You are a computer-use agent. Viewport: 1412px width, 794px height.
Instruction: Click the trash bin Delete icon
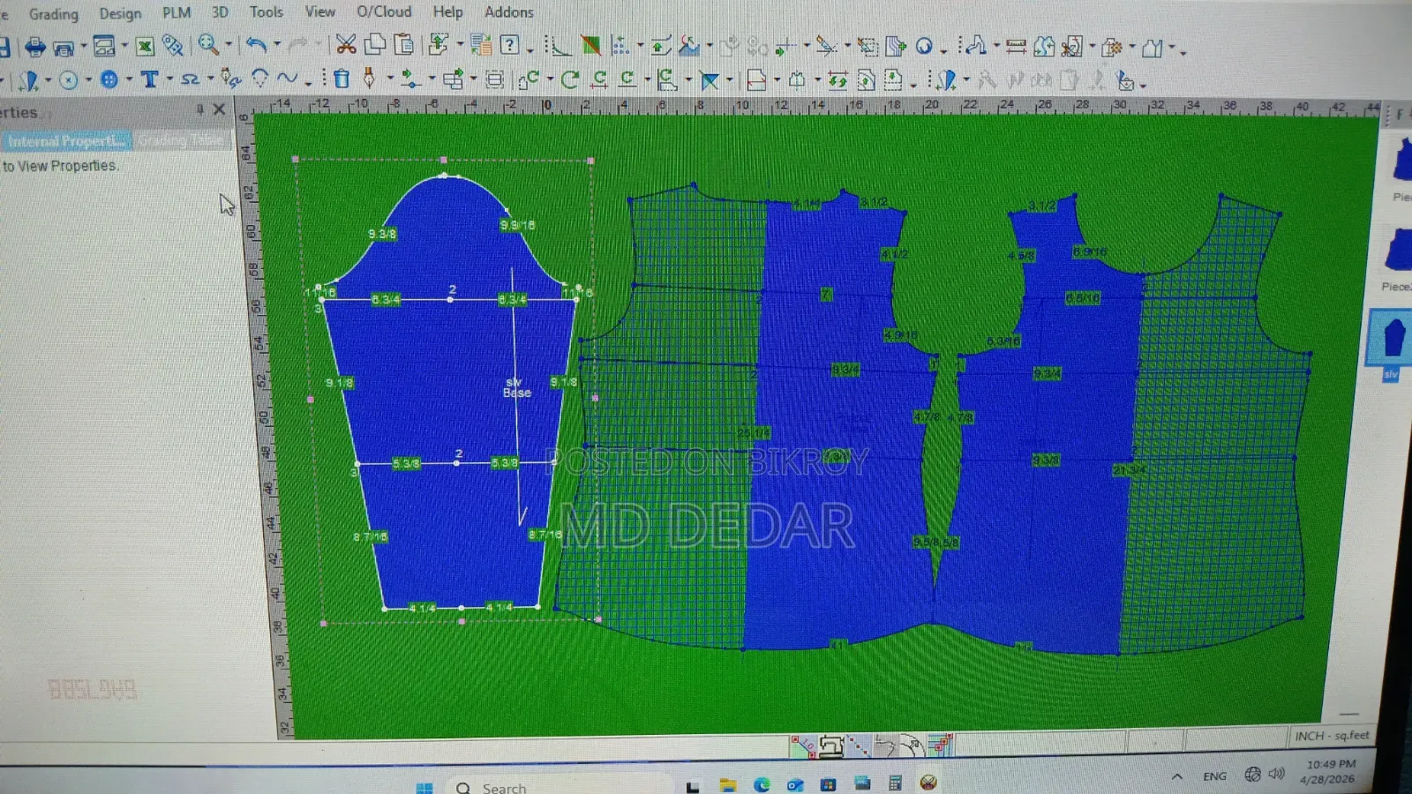point(342,79)
